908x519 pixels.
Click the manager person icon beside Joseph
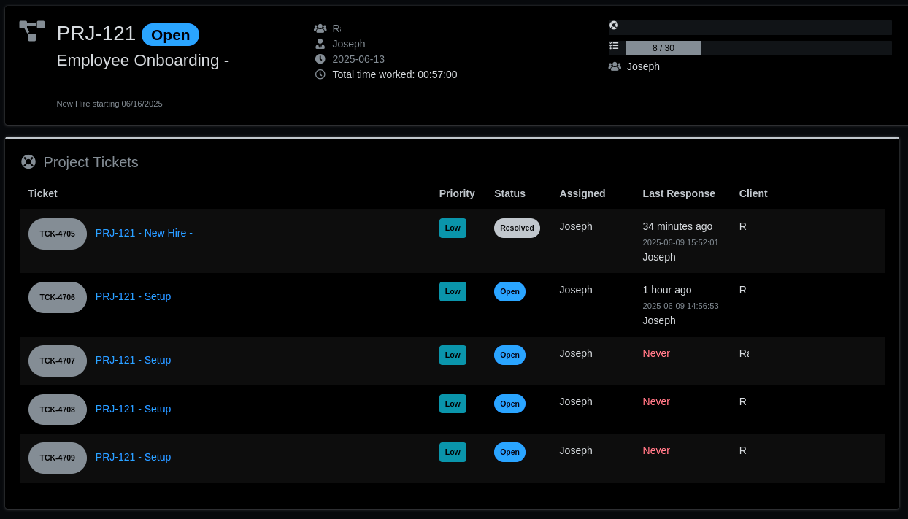[320, 44]
